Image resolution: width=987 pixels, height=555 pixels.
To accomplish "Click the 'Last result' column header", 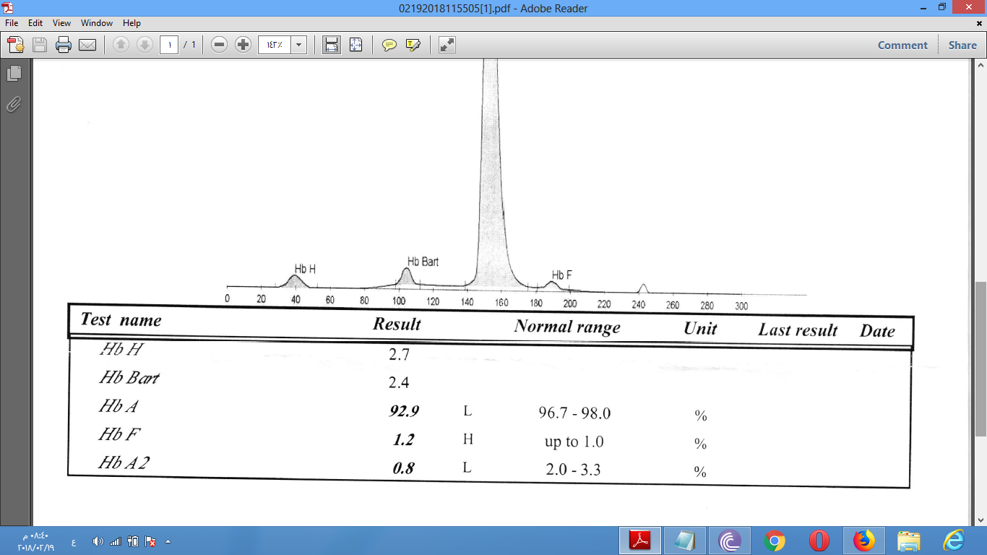I will click(x=798, y=330).
